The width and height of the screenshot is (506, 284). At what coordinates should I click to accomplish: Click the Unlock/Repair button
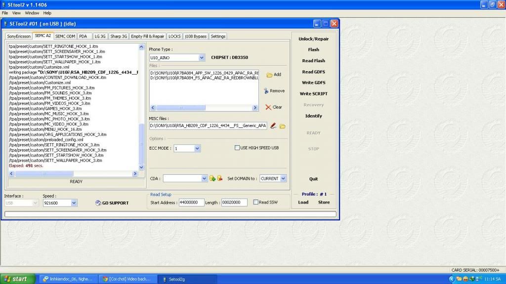click(x=313, y=39)
